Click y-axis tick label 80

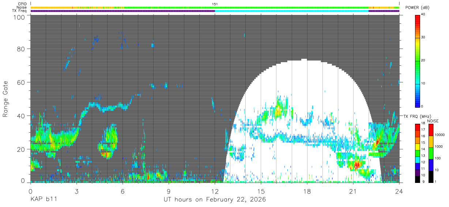click(21, 49)
